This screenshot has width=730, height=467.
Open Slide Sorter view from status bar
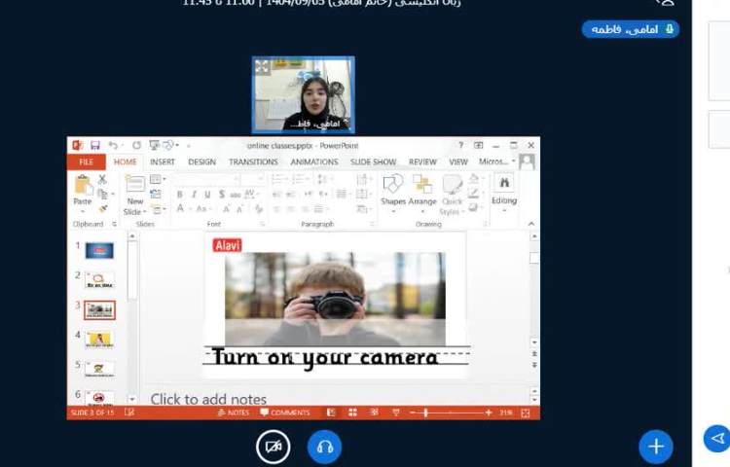352,413
